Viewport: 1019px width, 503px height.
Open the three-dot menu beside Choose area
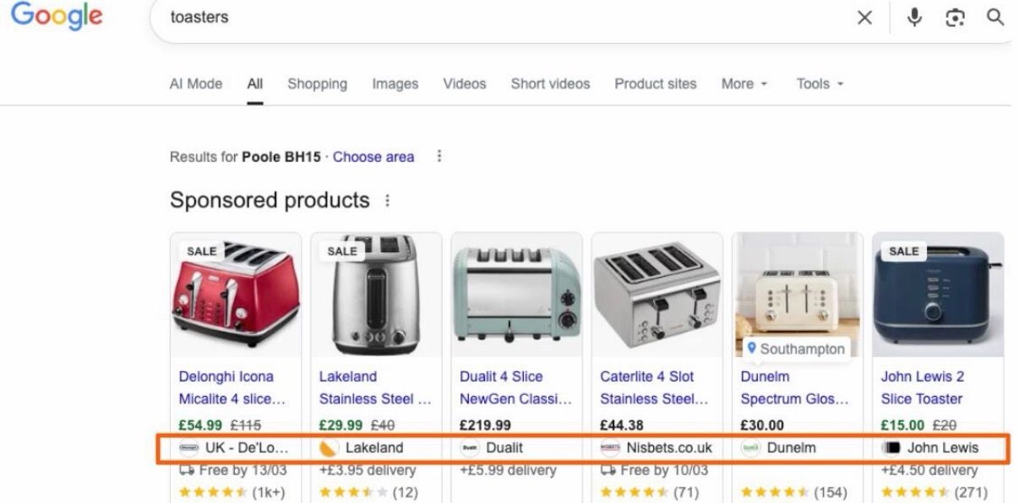point(439,156)
